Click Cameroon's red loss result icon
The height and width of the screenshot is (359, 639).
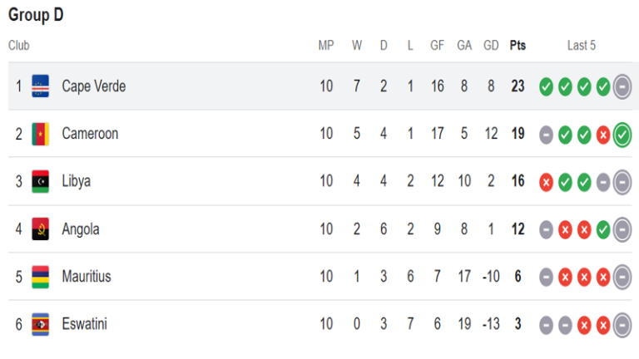tap(603, 135)
